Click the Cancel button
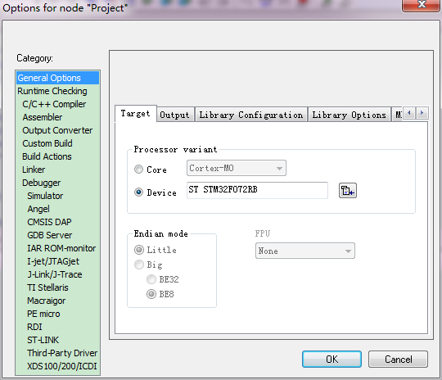 point(398,360)
